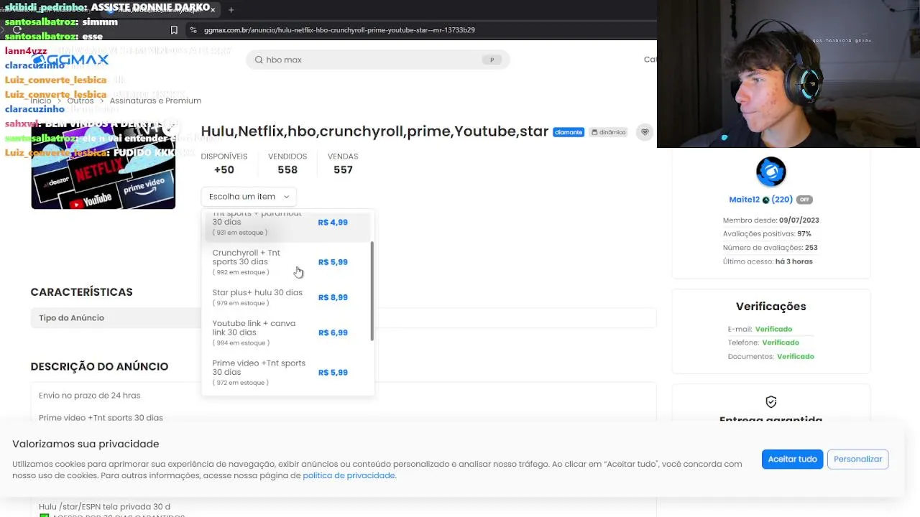This screenshot has height=517, width=920.
Task: Click the diamante badge
Action: click(x=568, y=132)
